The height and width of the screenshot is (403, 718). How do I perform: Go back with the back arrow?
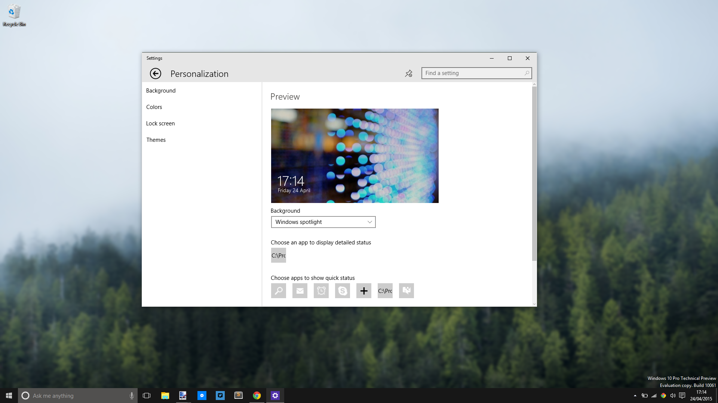(x=156, y=74)
